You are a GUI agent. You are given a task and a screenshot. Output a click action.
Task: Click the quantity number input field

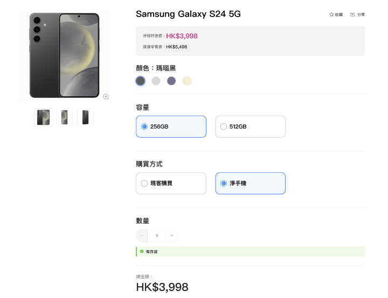pyautogui.click(x=157, y=236)
